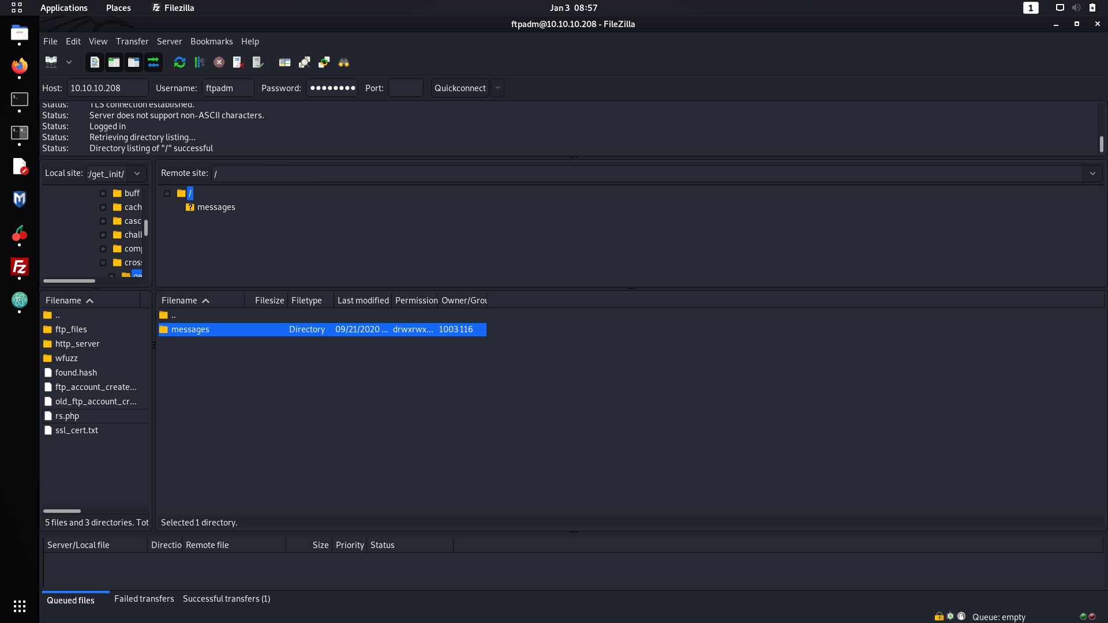Open the Server menu
Image resolution: width=1108 pixels, height=623 pixels.
pos(169,42)
